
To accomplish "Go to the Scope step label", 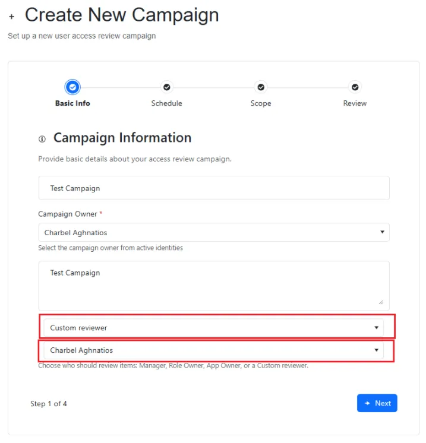I will coord(260,103).
